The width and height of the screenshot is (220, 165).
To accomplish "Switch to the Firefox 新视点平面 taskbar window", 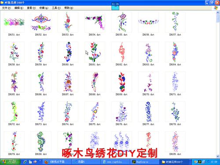I will coord(57,162).
